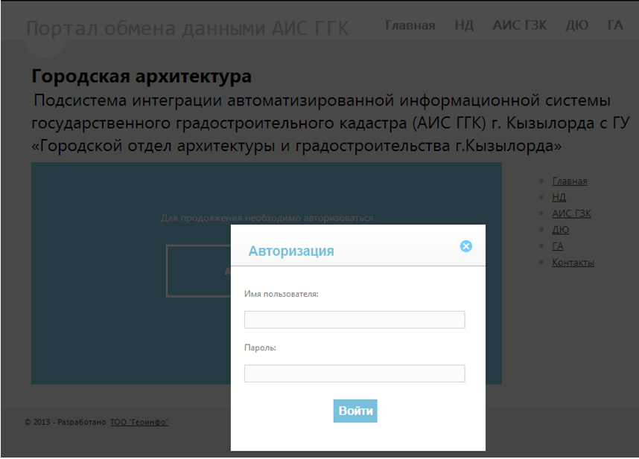The height and width of the screenshot is (459, 639).
Task: Click the Главная link in sidebar list
Action: coord(569,181)
